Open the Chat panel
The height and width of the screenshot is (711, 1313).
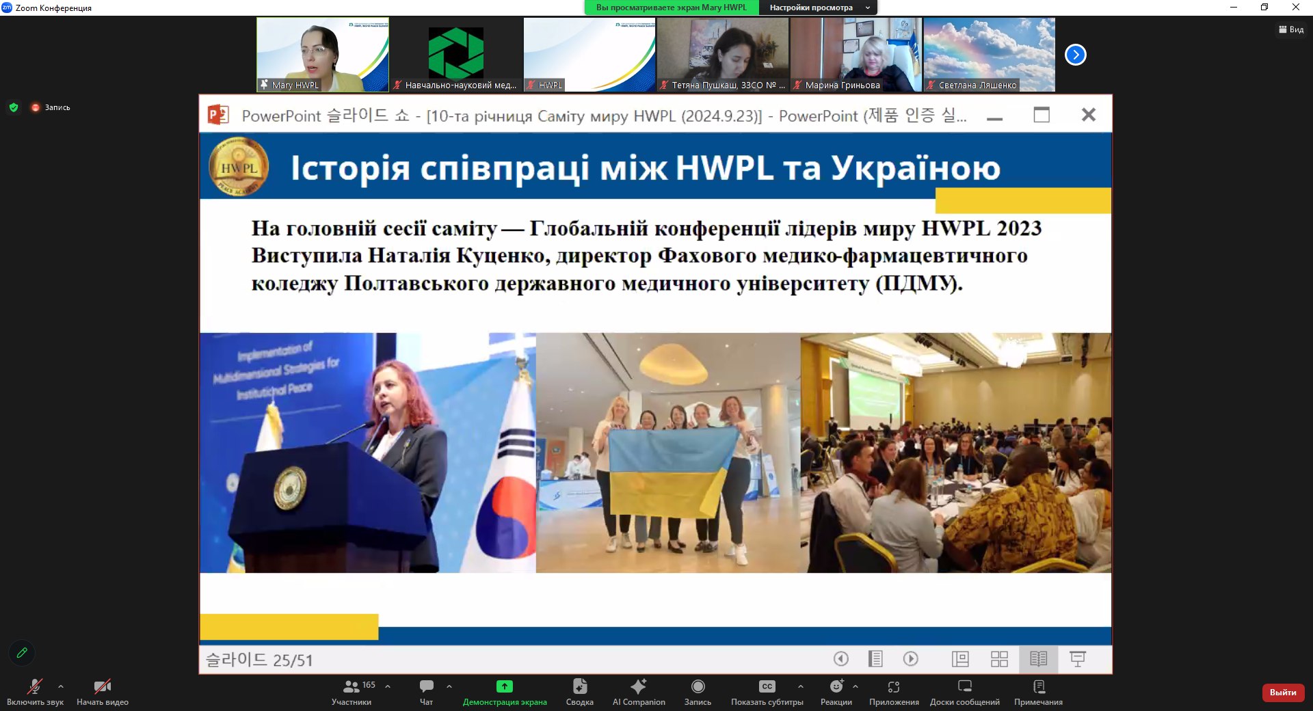(426, 692)
